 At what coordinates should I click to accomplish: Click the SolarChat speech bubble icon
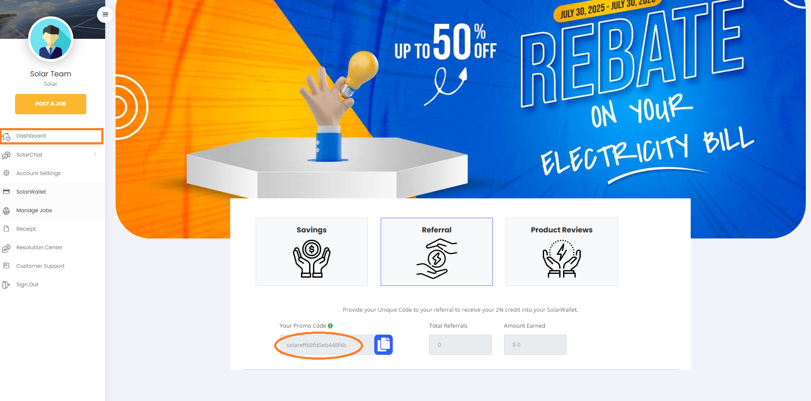(6, 155)
